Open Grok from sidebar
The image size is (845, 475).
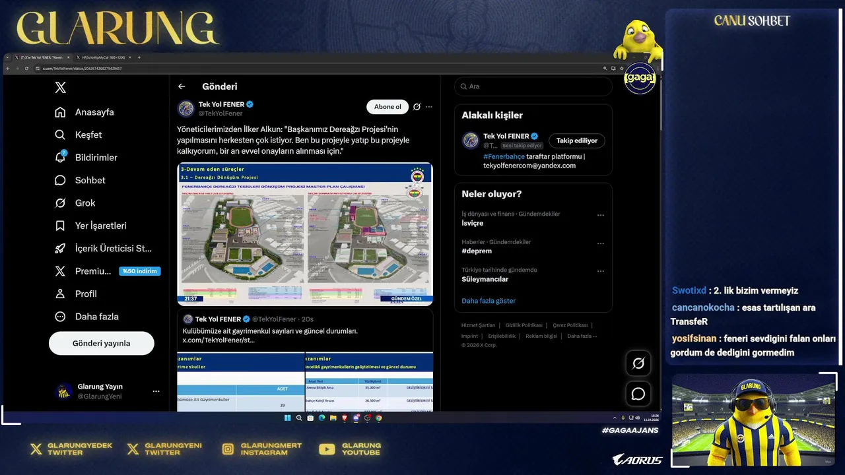75,203
